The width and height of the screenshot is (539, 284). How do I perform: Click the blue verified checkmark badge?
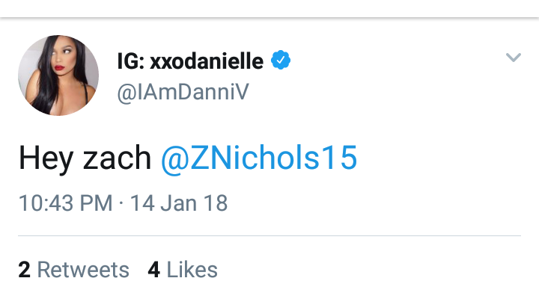click(281, 60)
